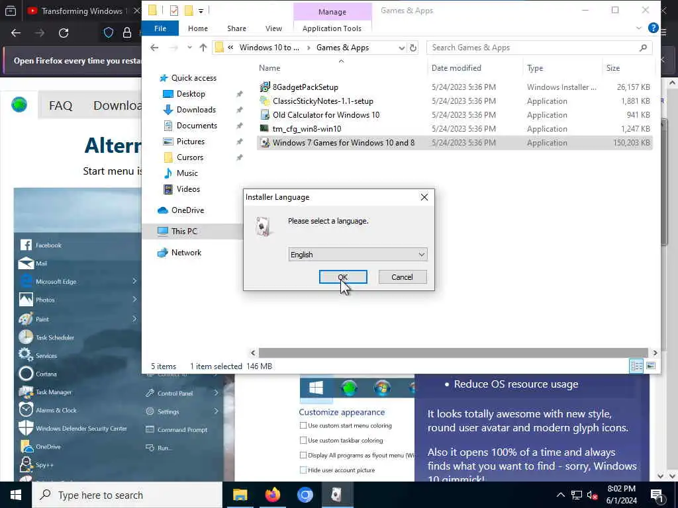Screen dimensions: 678x508
Task: Expand the address bar history dropdown
Action: (x=402, y=48)
